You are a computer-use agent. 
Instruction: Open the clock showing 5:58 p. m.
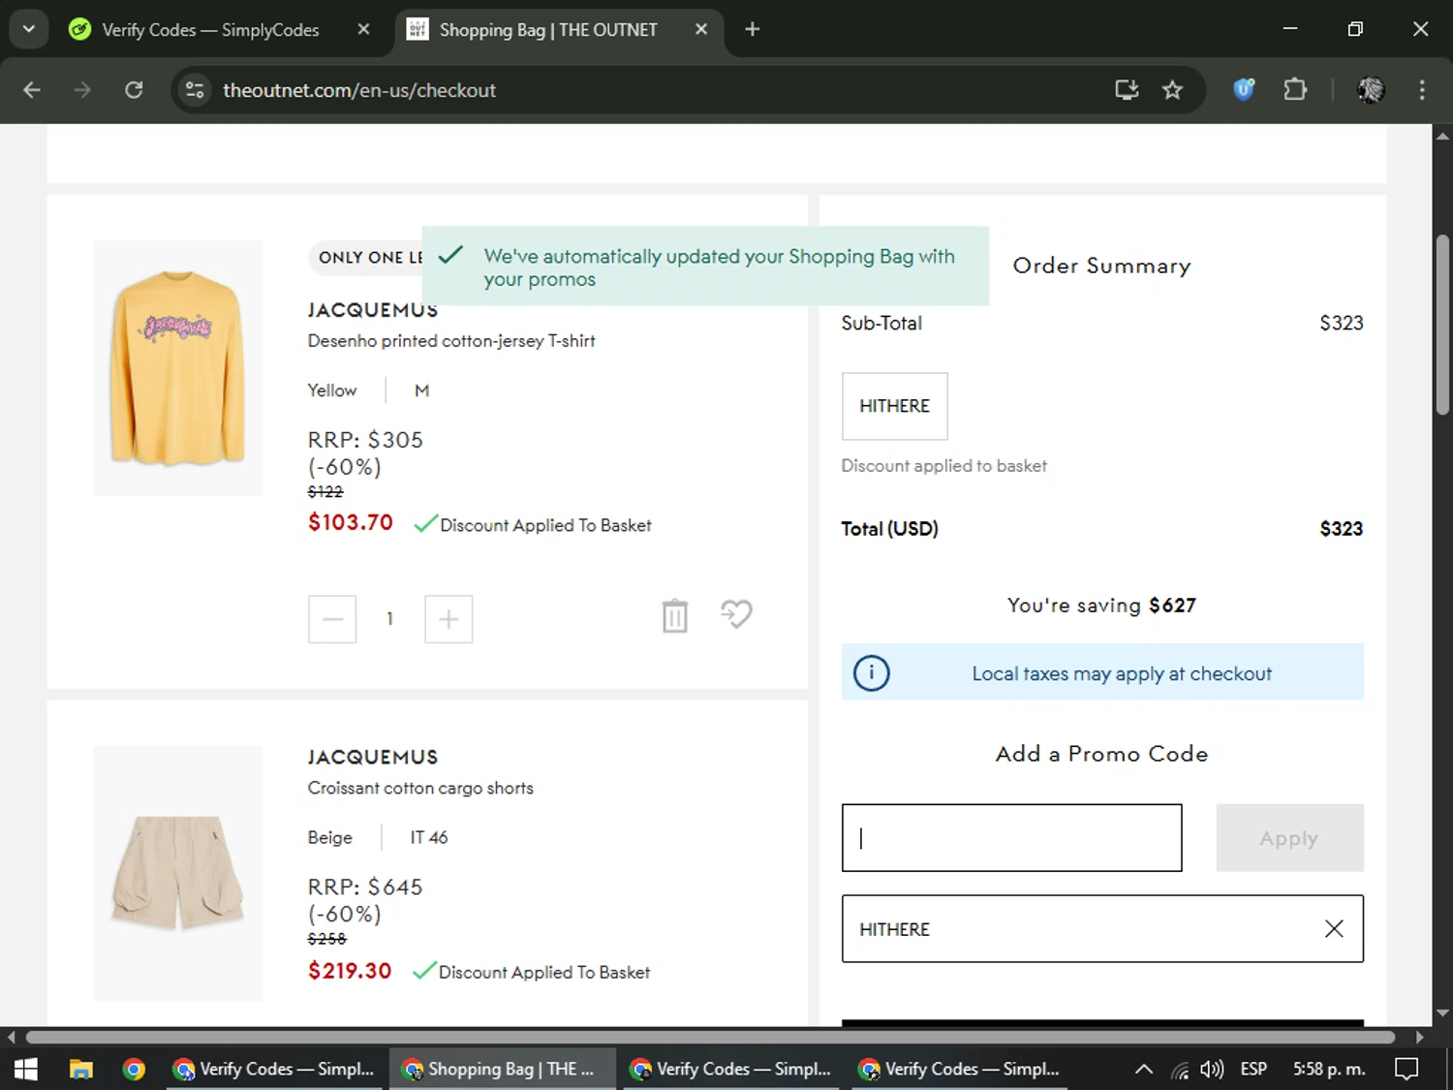coord(1329,1069)
